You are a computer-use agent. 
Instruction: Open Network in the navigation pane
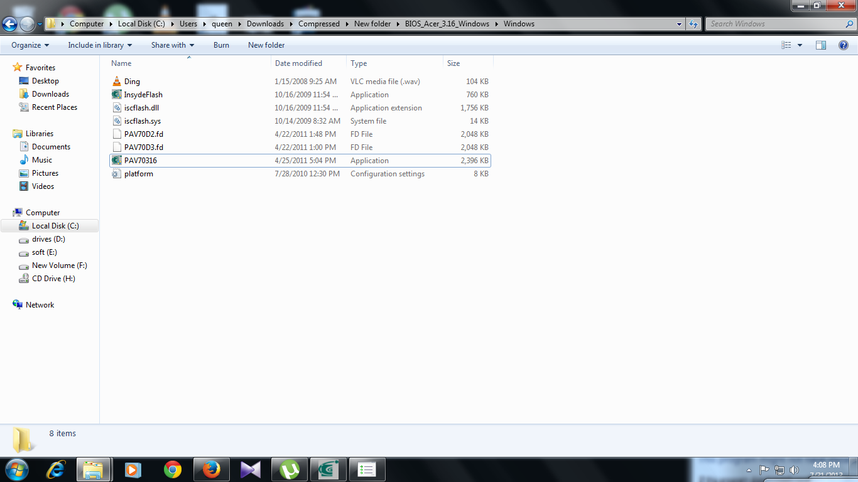[40, 305]
